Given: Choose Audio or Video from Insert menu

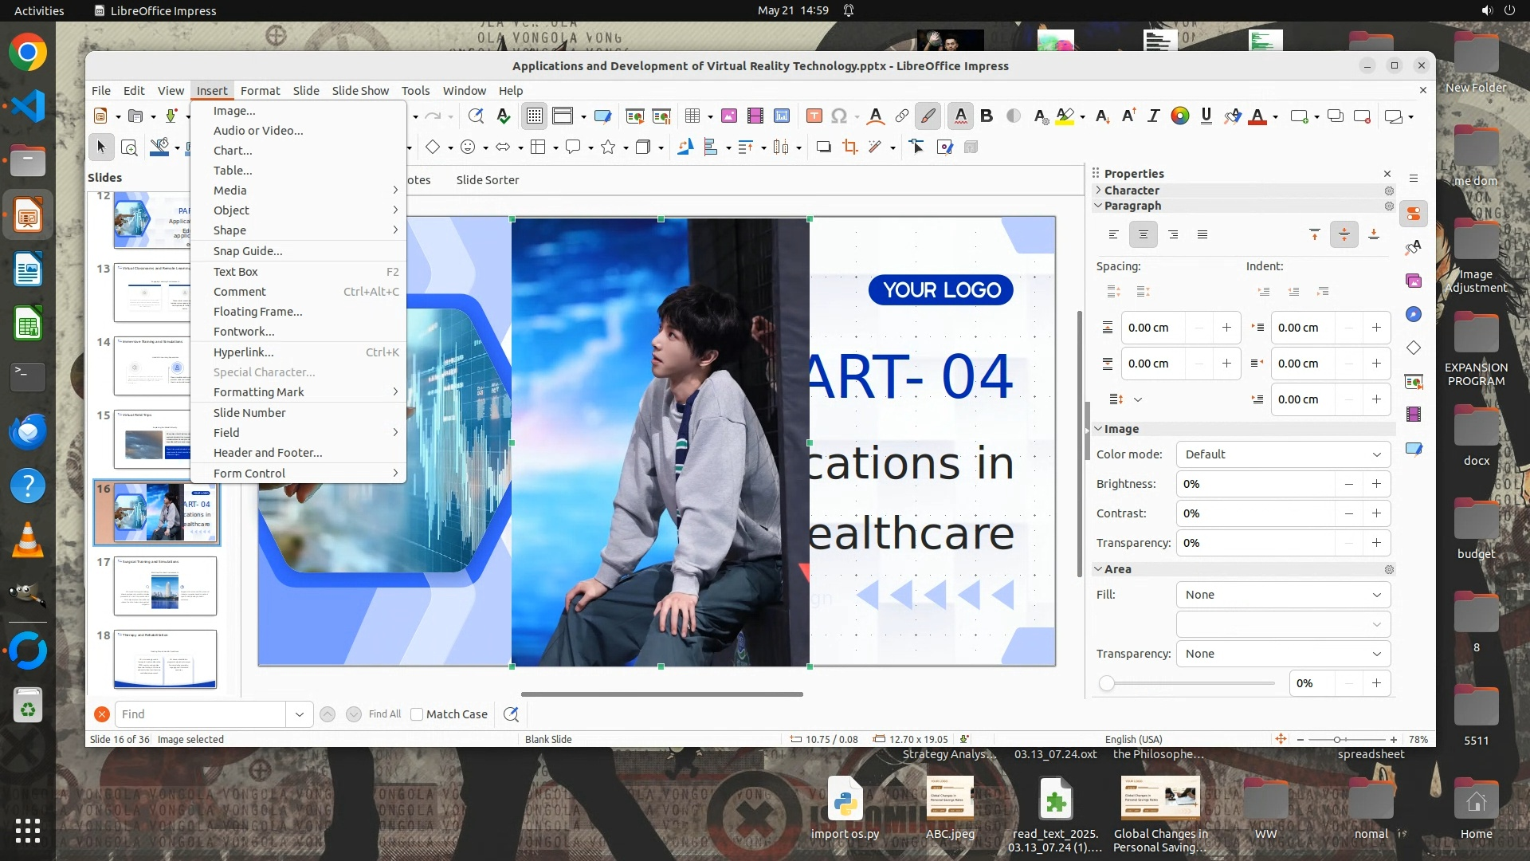Looking at the screenshot, I should 258,131.
